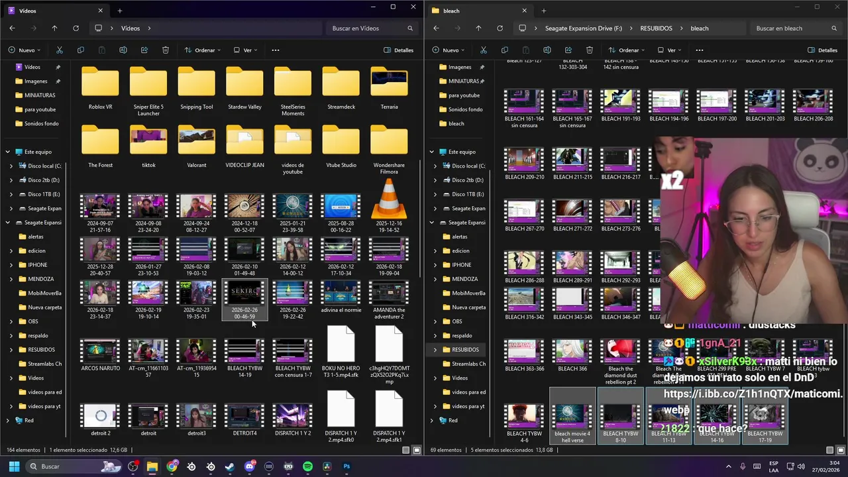This screenshot has width=848, height=477.
Task: Select the bleach tab
Action: (x=478, y=11)
